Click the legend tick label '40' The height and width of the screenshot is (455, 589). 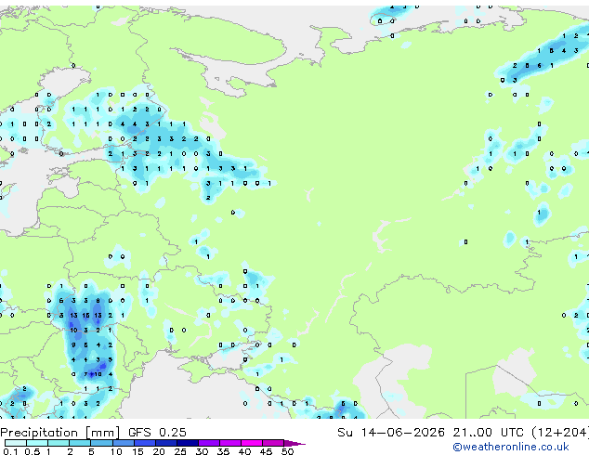244,451
